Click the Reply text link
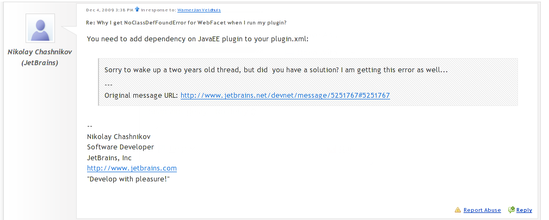This screenshot has height=220, width=549. 524,210
